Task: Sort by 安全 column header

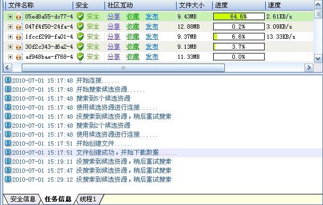Action: [89, 5]
